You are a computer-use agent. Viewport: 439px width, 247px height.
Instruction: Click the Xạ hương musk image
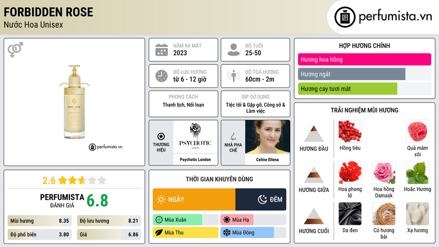click(418, 214)
